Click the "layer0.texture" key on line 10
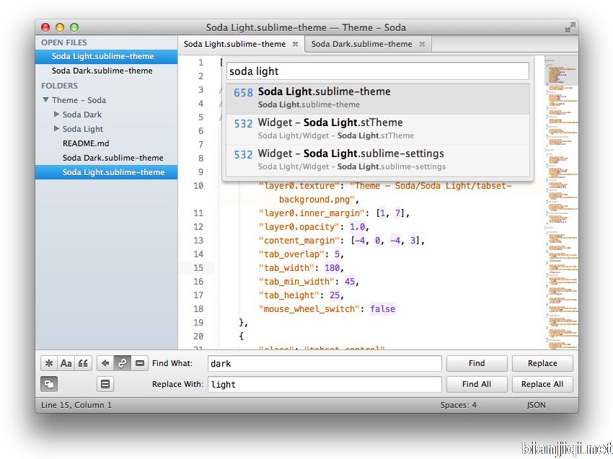The width and height of the screenshot is (613, 459). click(x=299, y=186)
